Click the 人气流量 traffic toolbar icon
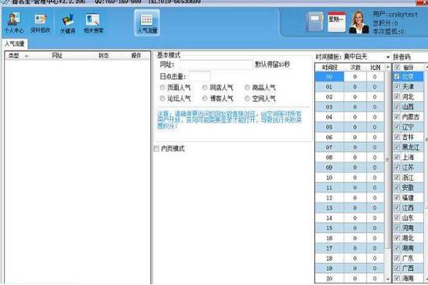The height and width of the screenshot is (285, 428). (147, 24)
